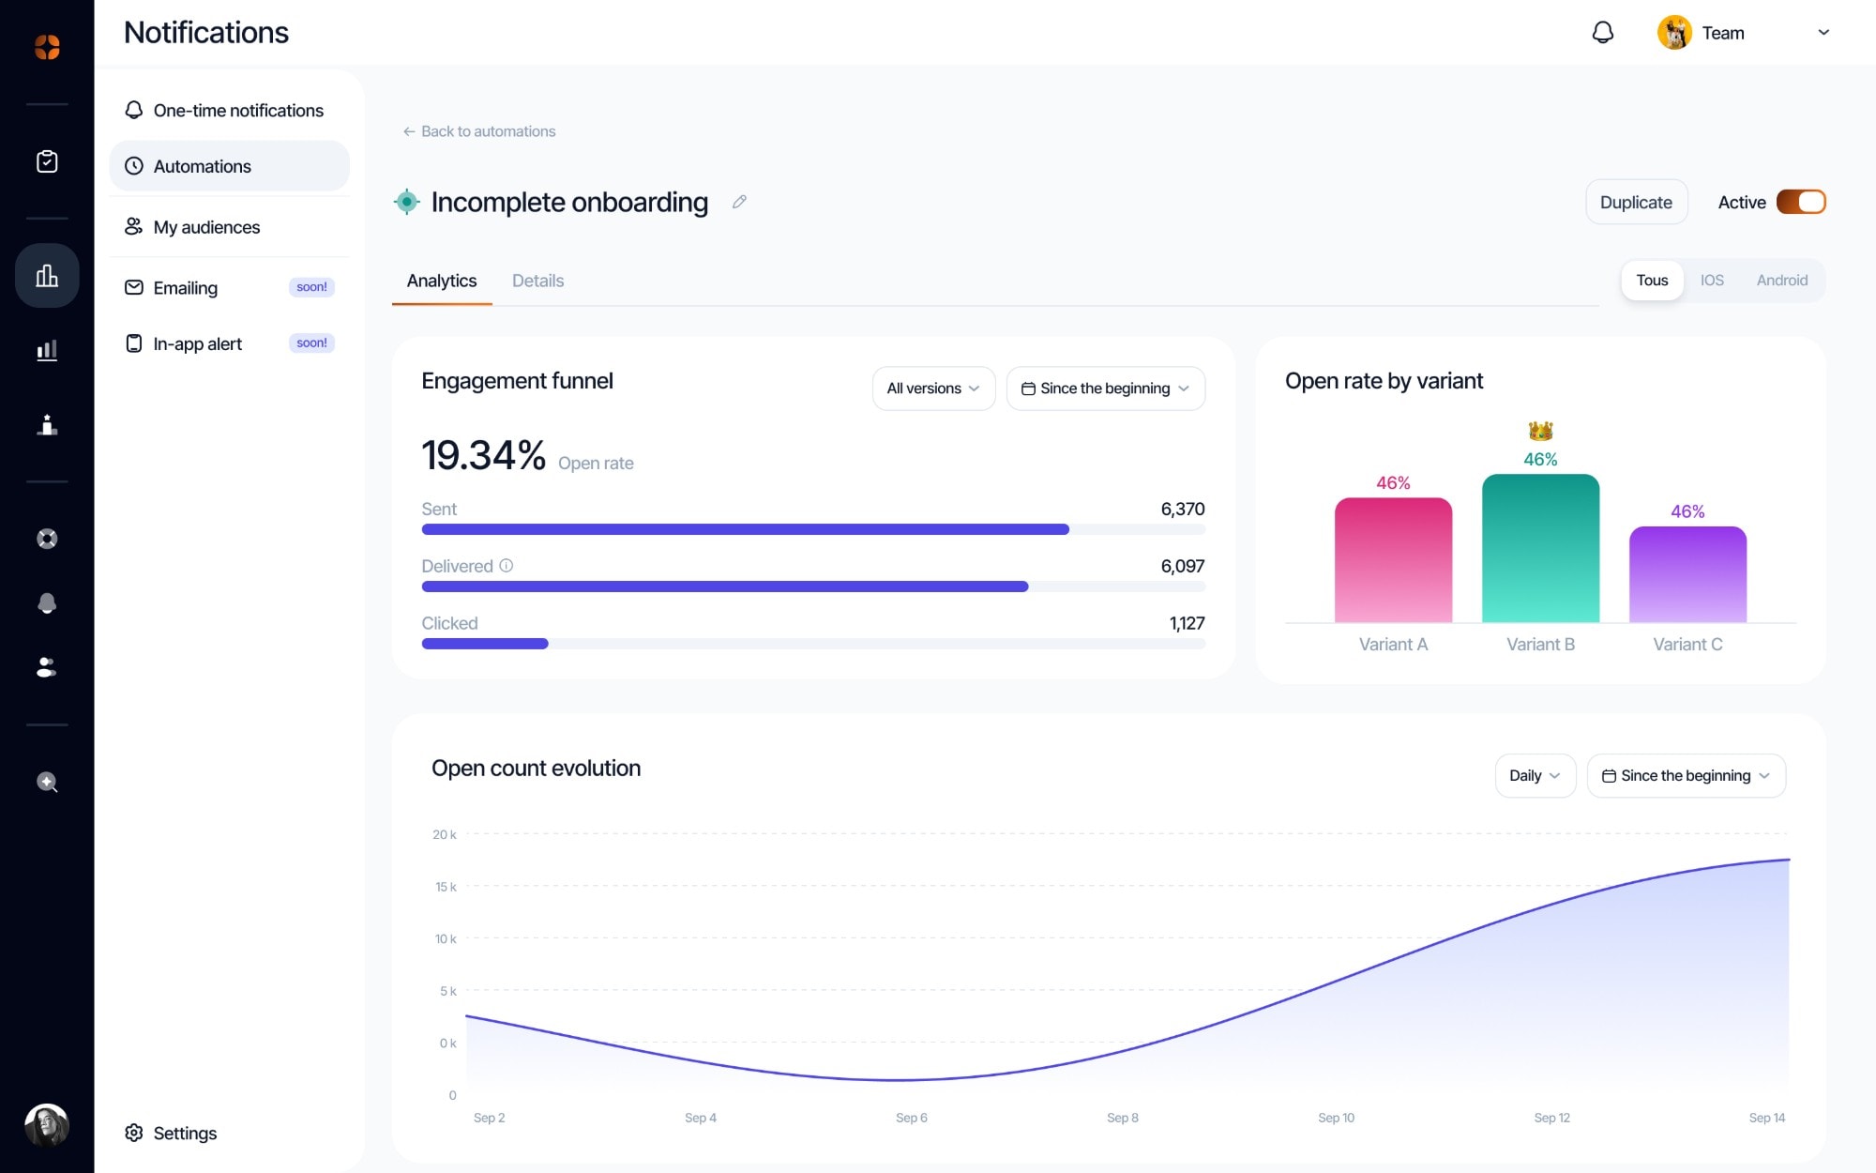Click the Variant A pink bar

(x=1393, y=560)
